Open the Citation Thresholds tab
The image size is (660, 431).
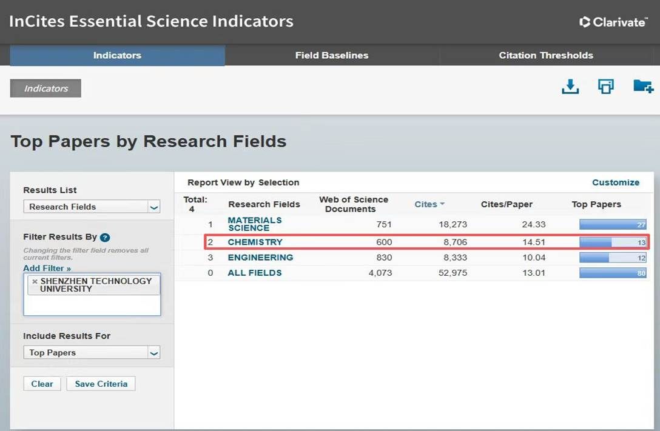tap(546, 55)
